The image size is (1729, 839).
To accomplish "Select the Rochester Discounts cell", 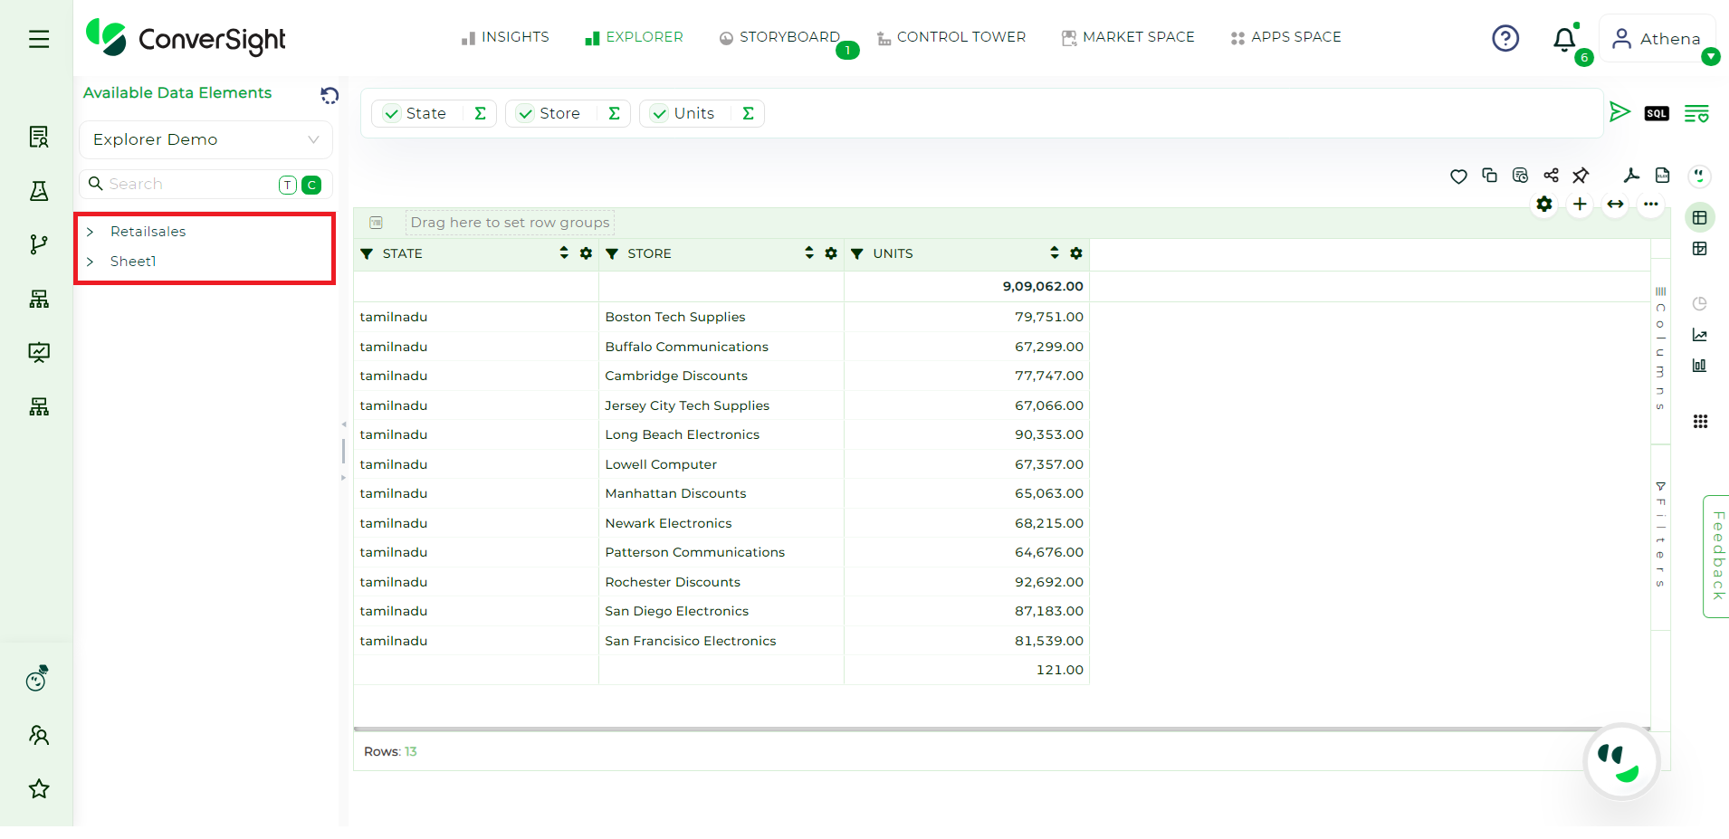I will pos(721,582).
